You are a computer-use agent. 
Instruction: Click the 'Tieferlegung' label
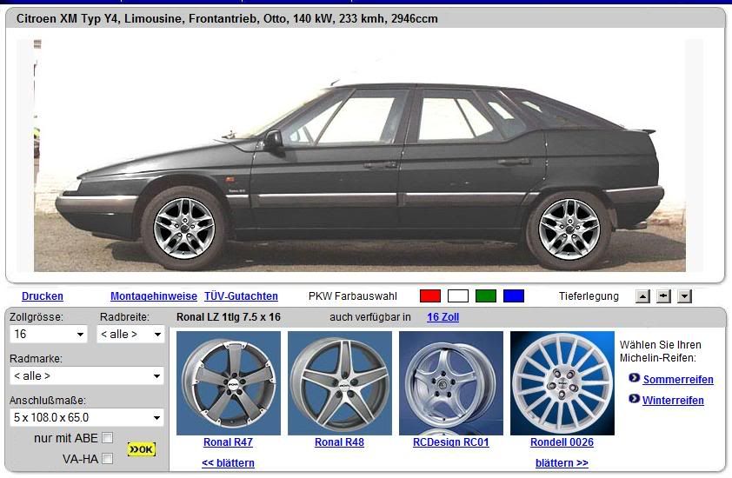coord(589,296)
